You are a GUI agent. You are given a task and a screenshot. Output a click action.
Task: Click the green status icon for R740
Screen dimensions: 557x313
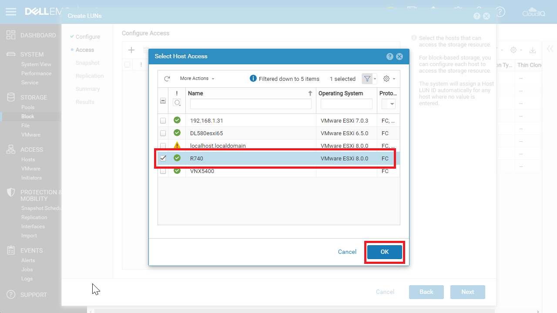[177, 158]
